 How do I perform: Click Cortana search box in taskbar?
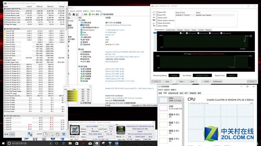30,143
